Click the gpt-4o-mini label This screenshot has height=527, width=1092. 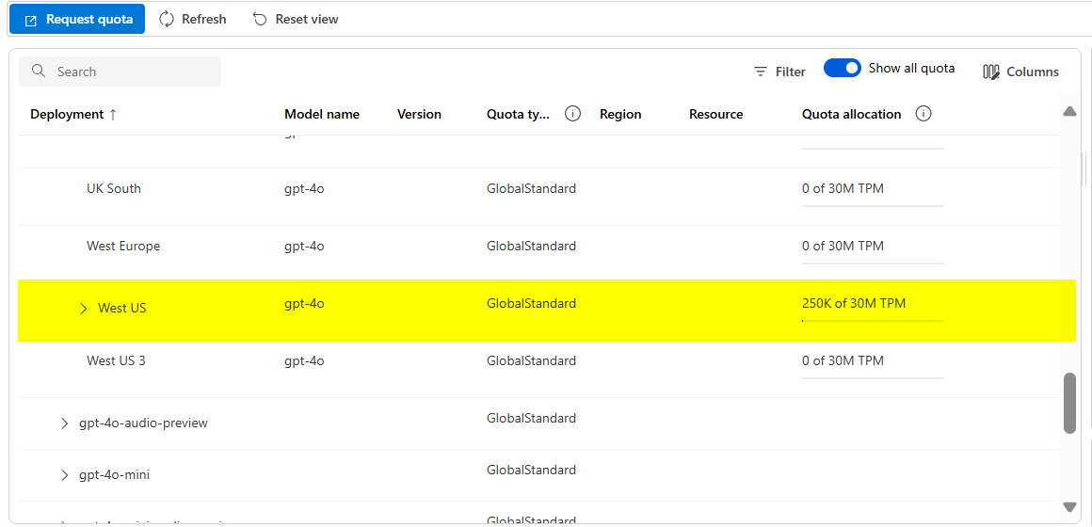[114, 475]
